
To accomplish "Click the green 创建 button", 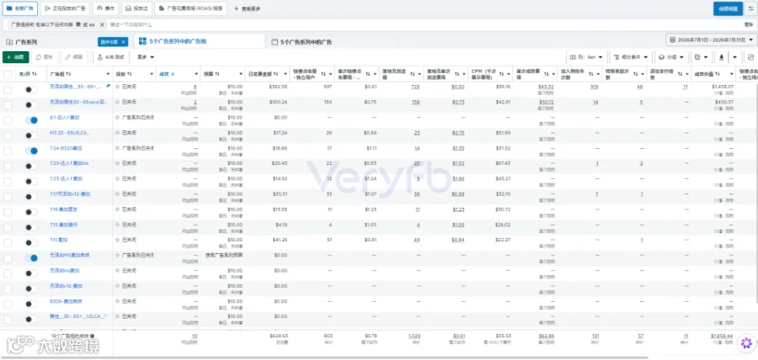I will (x=15, y=57).
